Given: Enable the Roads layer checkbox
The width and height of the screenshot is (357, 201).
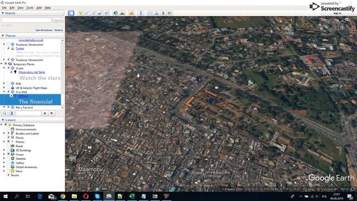Looking at the screenshot, I should (8, 146).
